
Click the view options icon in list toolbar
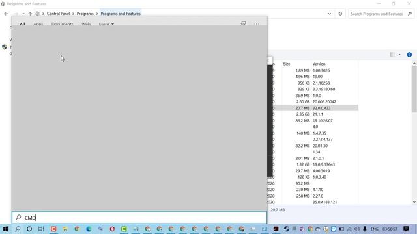(x=392, y=55)
